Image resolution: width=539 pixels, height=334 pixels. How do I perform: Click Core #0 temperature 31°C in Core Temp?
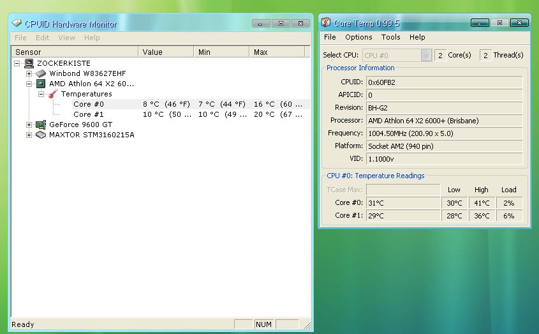[x=403, y=203]
